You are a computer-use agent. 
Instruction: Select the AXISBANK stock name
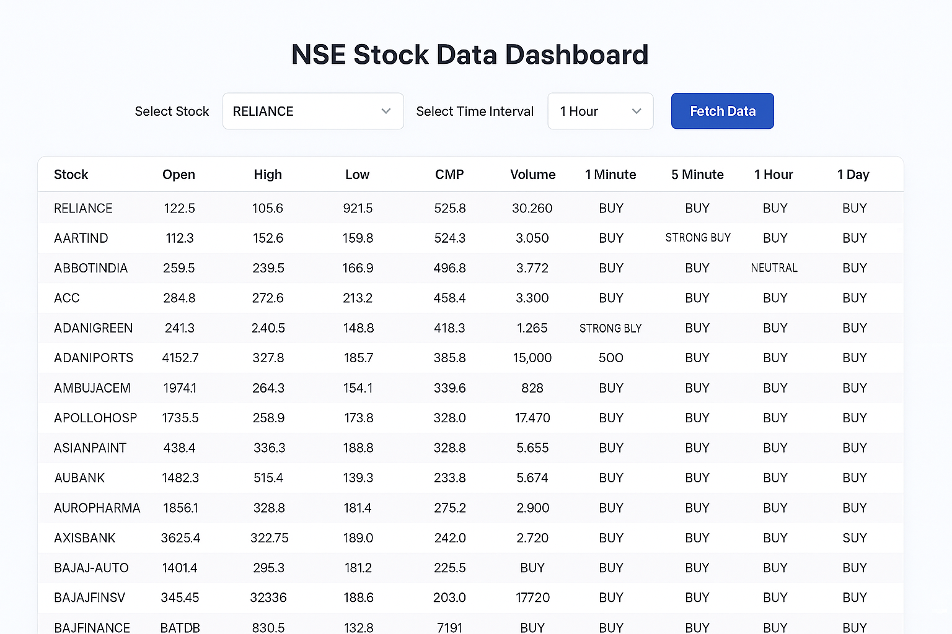coord(85,538)
